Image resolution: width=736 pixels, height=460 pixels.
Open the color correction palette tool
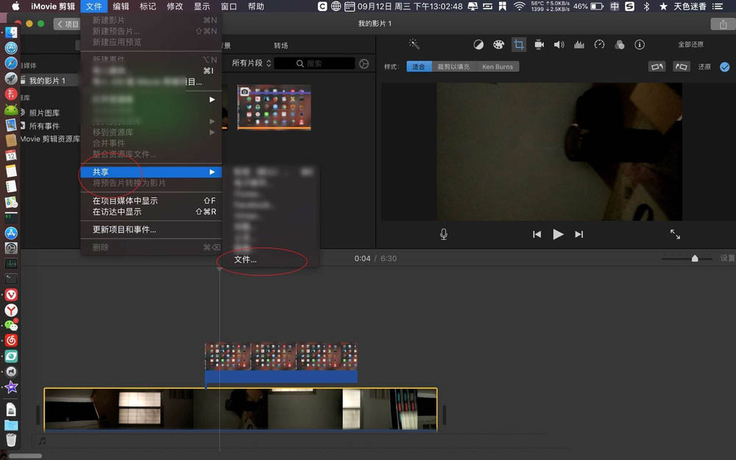498,45
